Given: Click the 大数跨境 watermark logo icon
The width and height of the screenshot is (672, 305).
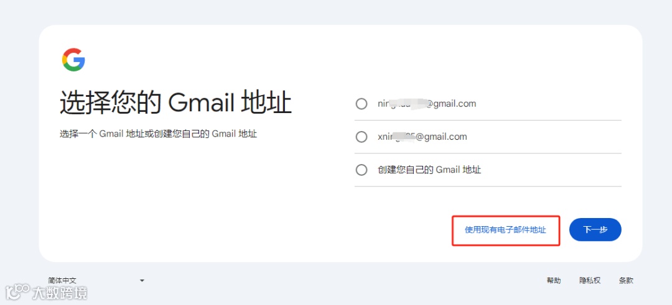Looking at the screenshot, I should coord(17,292).
